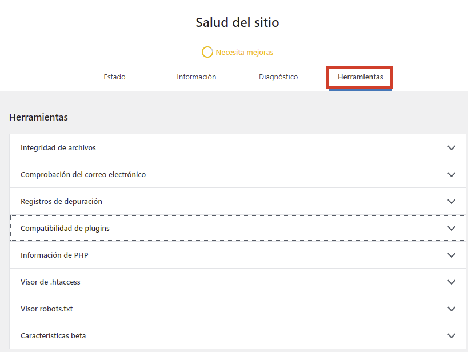Open Comprobación del correo electrónico panel

pos(238,174)
